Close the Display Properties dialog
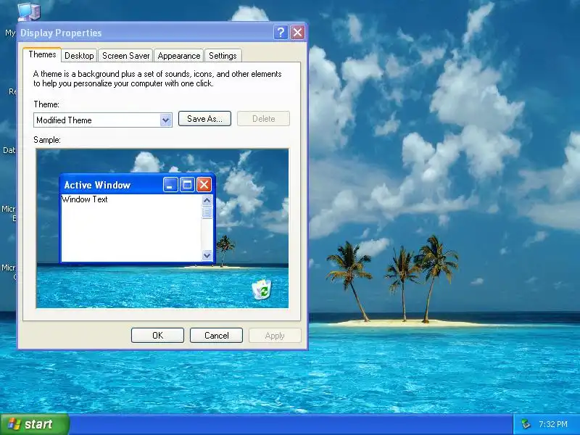 point(297,33)
